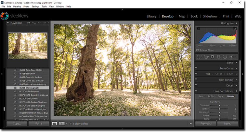Enable the Soft Proofing checkbox

[x=71, y=124]
